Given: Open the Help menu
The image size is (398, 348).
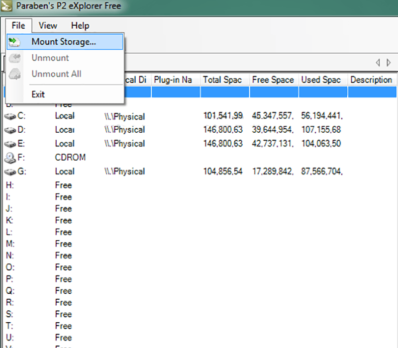Looking at the screenshot, I should click(x=80, y=26).
